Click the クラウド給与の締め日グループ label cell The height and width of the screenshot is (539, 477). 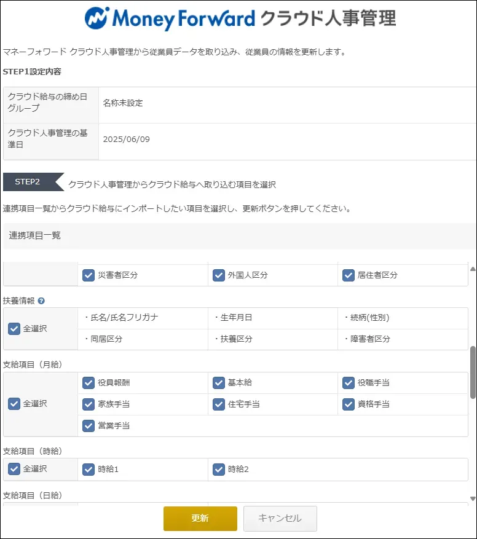coord(51,105)
